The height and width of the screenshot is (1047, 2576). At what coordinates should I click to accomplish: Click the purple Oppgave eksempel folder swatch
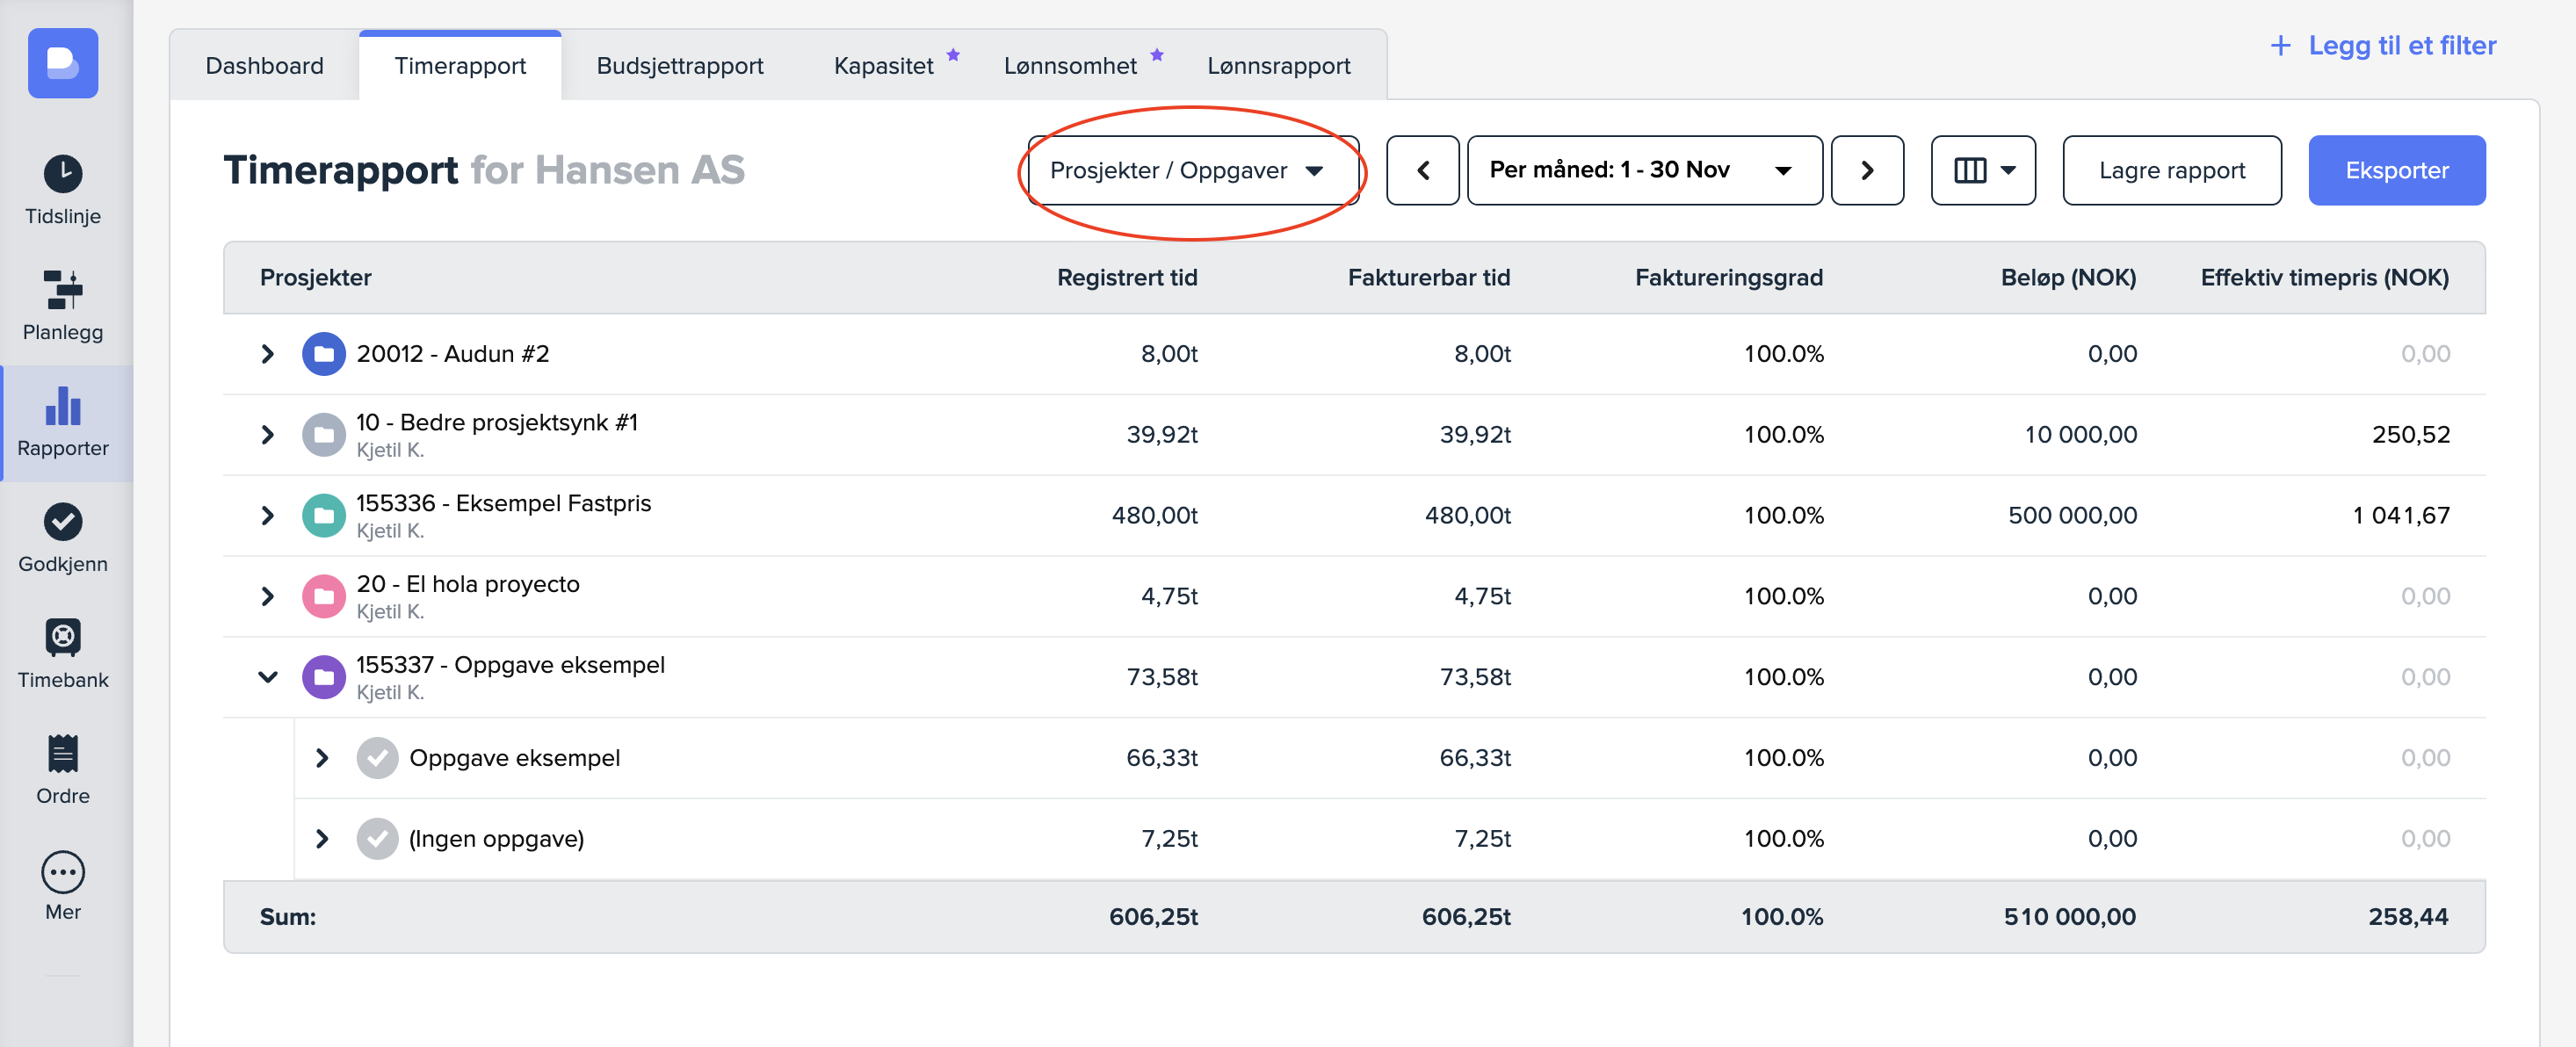(x=323, y=677)
